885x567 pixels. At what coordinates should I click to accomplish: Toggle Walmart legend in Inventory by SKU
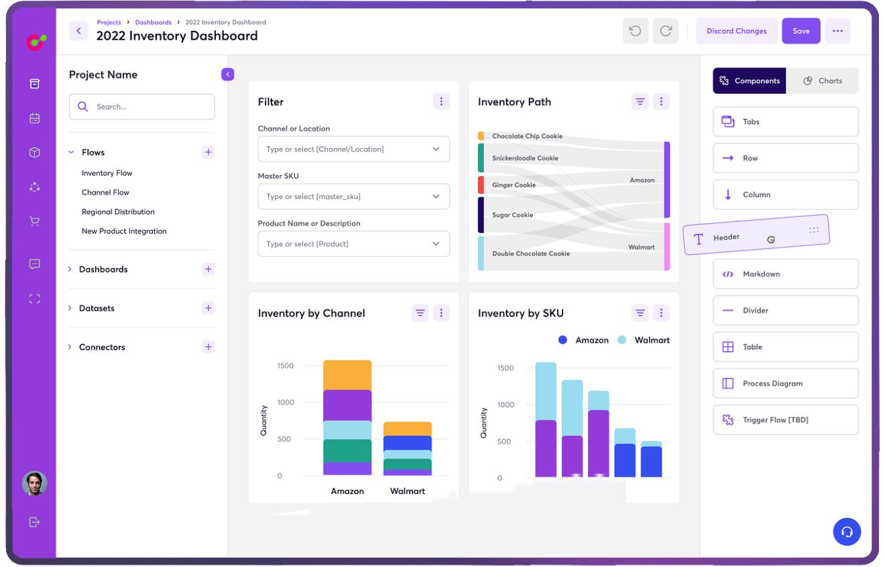(x=644, y=340)
